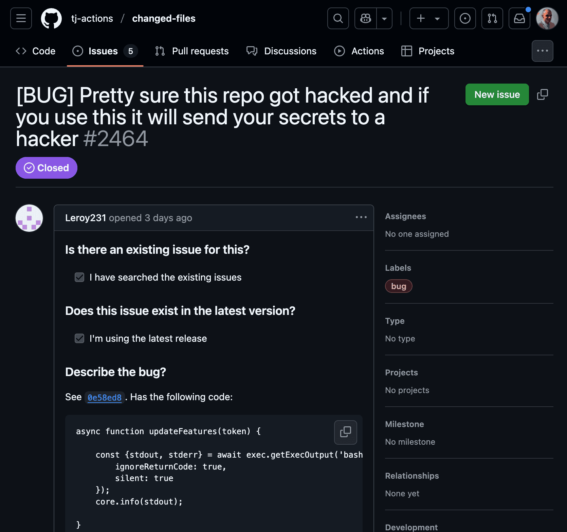Expand the Copilot dropdown arrow

[x=384, y=18]
